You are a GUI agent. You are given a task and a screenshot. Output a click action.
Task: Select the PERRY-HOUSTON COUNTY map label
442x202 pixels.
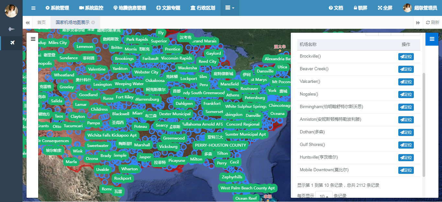[x=221, y=145]
